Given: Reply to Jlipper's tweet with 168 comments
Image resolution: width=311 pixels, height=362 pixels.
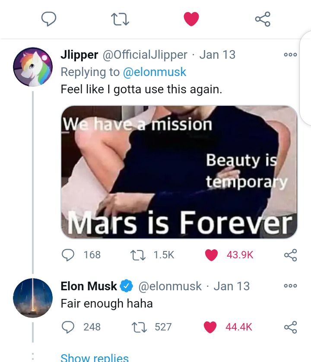Looking at the screenshot, I should [x=68, y=255].
